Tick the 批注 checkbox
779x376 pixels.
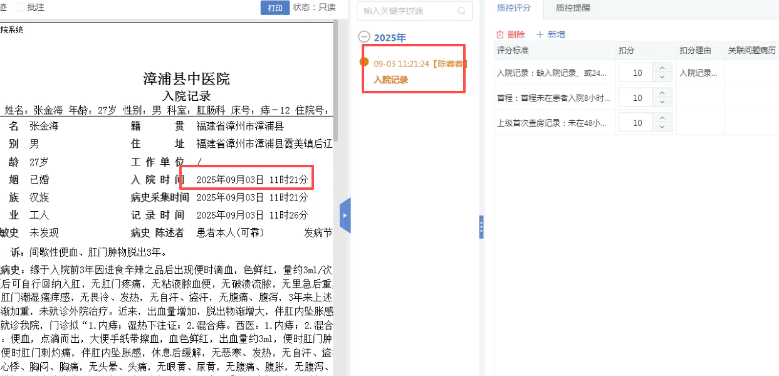tap(20, 8)
